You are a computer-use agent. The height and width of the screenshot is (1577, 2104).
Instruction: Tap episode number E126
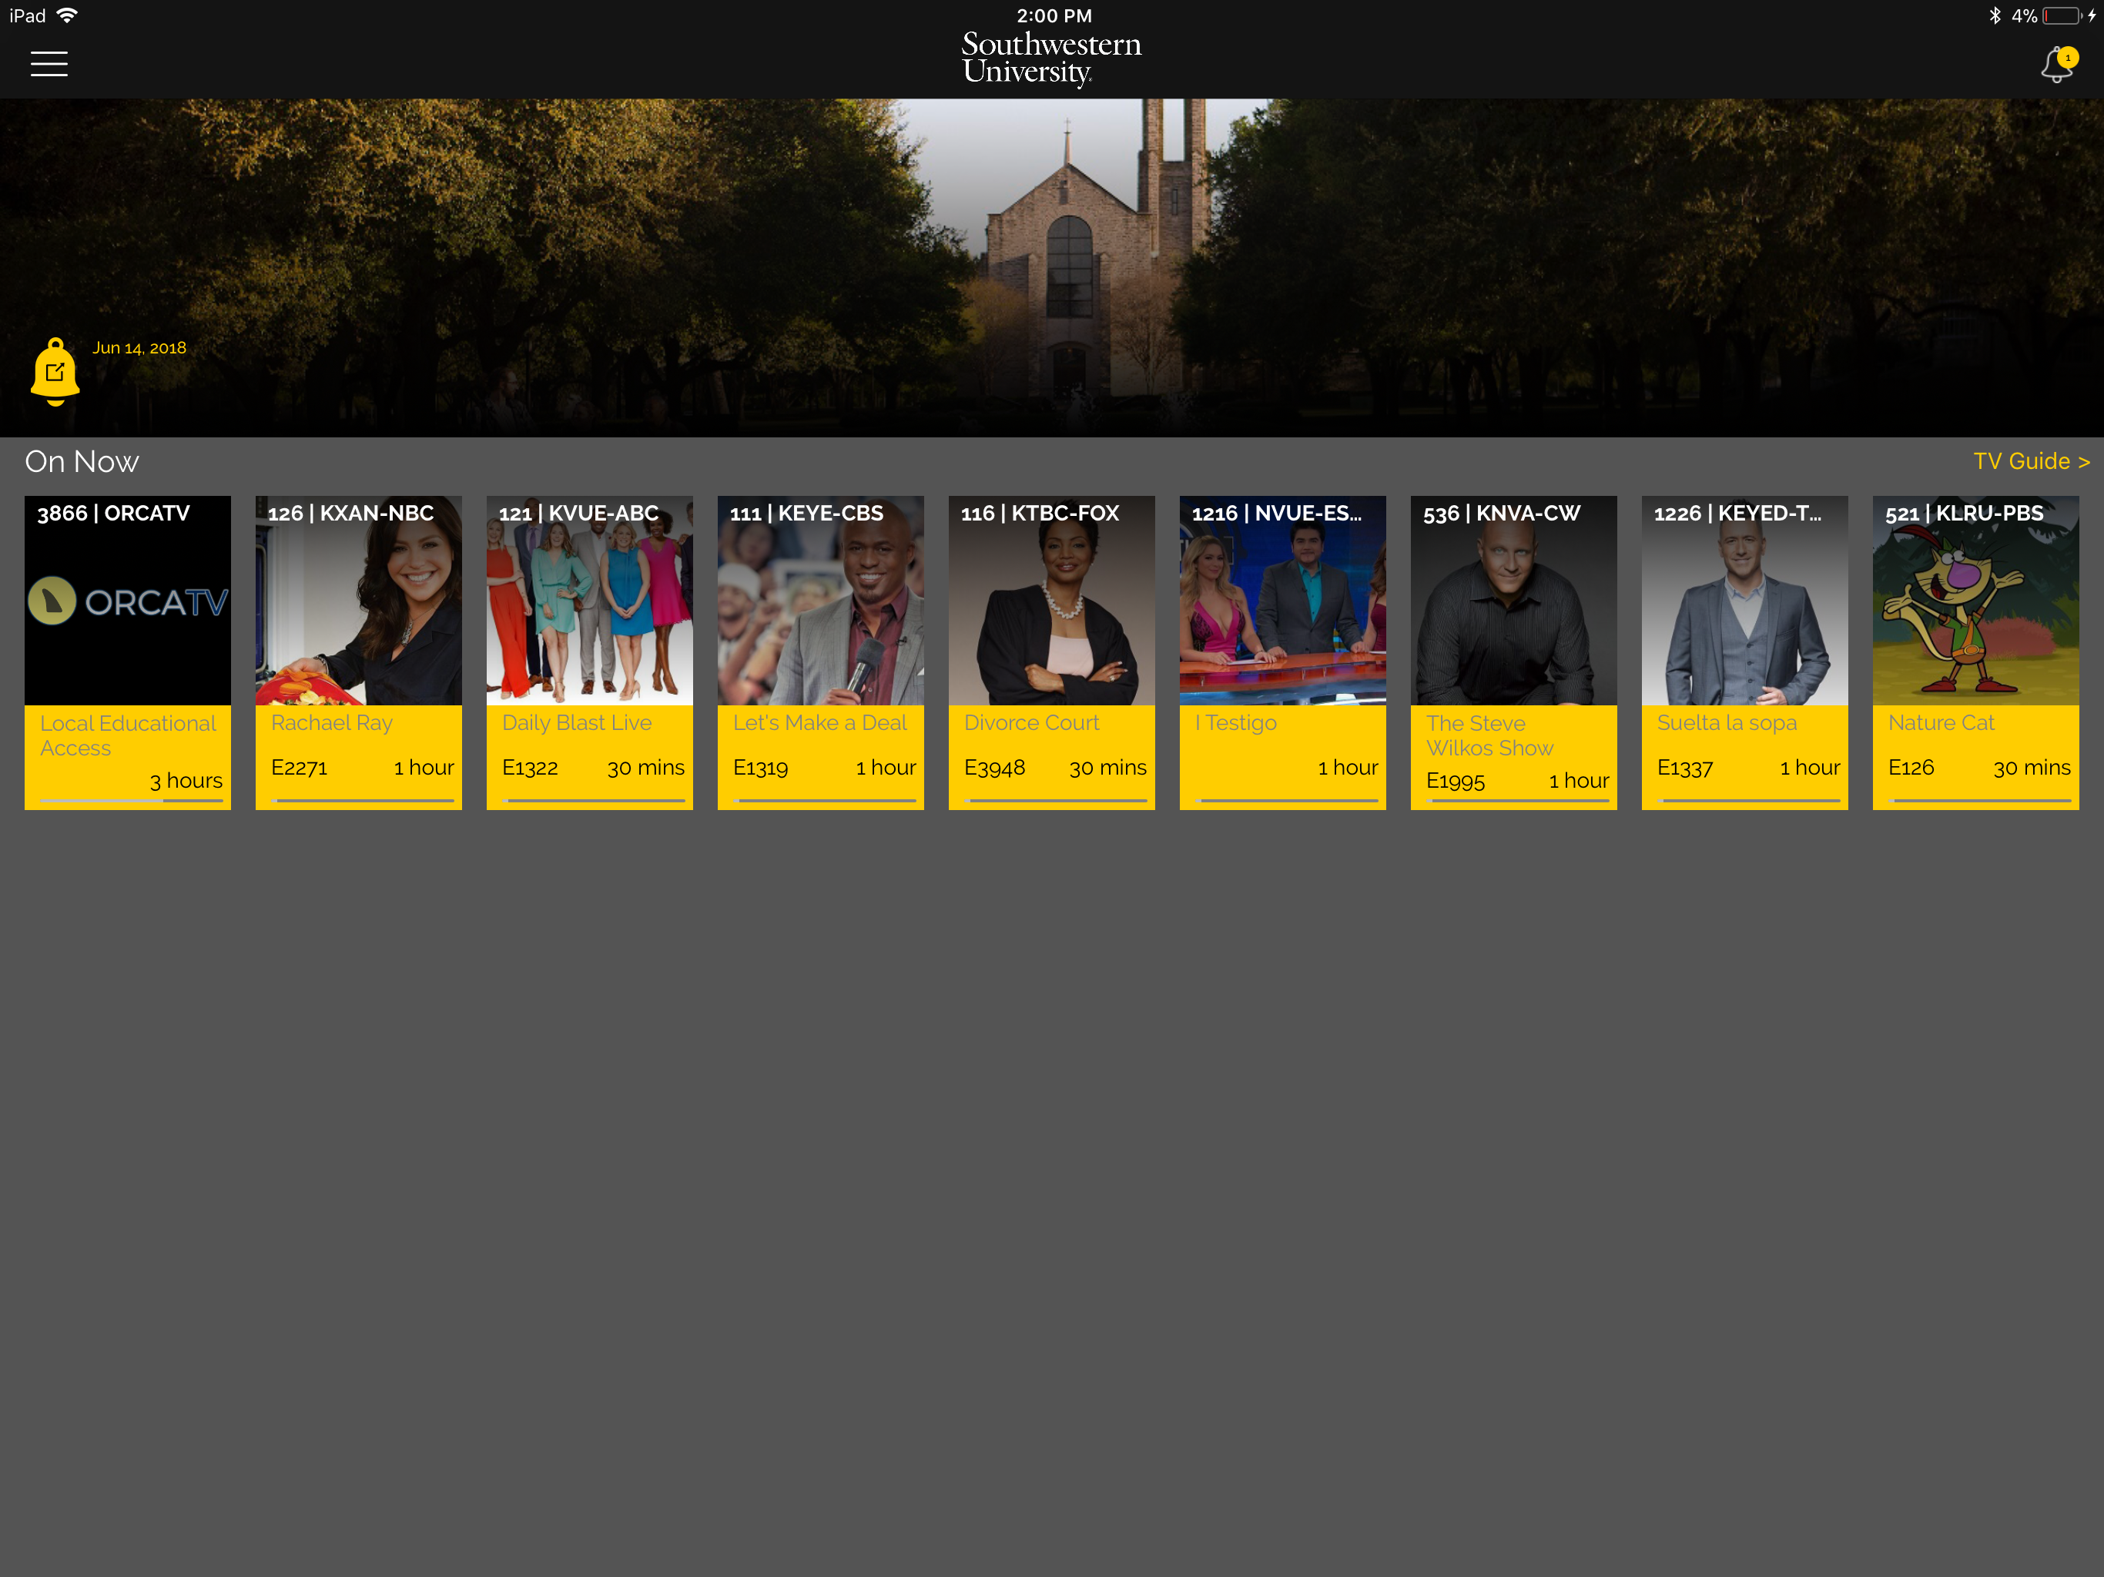(x=1912, y=768)
